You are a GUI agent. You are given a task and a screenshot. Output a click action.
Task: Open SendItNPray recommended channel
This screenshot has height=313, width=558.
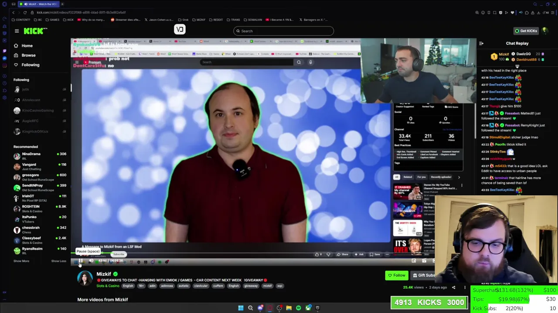point(40,187)
